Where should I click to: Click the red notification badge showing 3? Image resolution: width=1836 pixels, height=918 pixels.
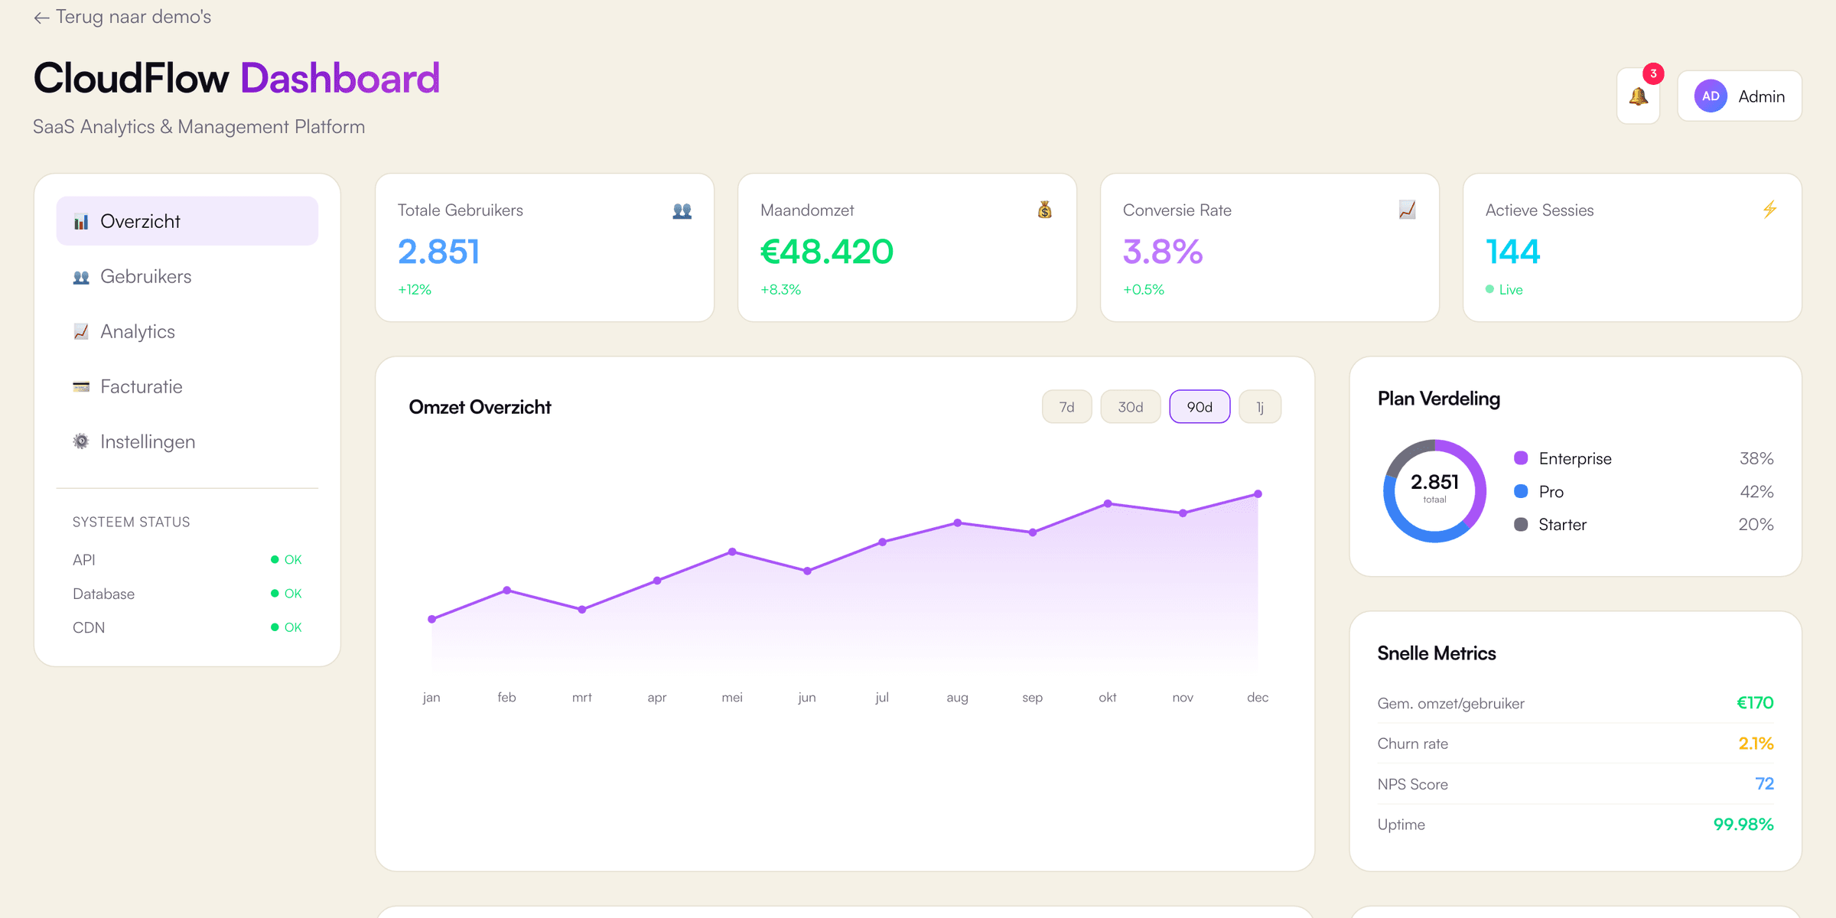1653,74
